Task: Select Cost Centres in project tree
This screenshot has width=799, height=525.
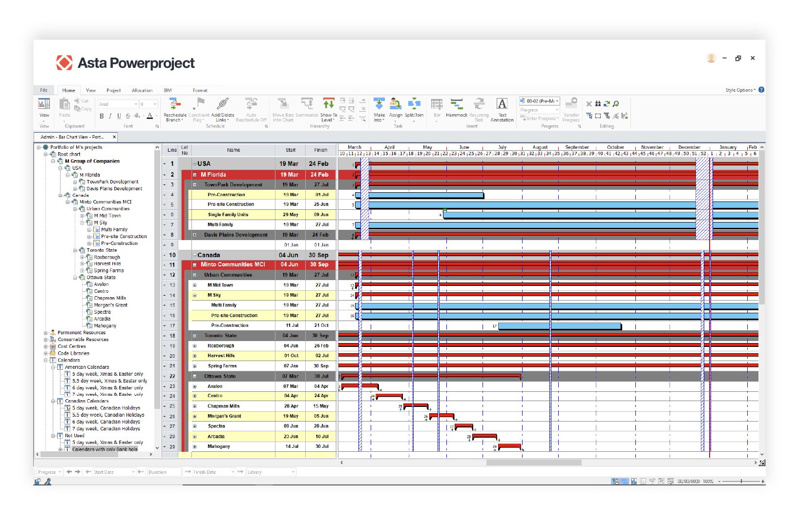Action: point(72,346)
